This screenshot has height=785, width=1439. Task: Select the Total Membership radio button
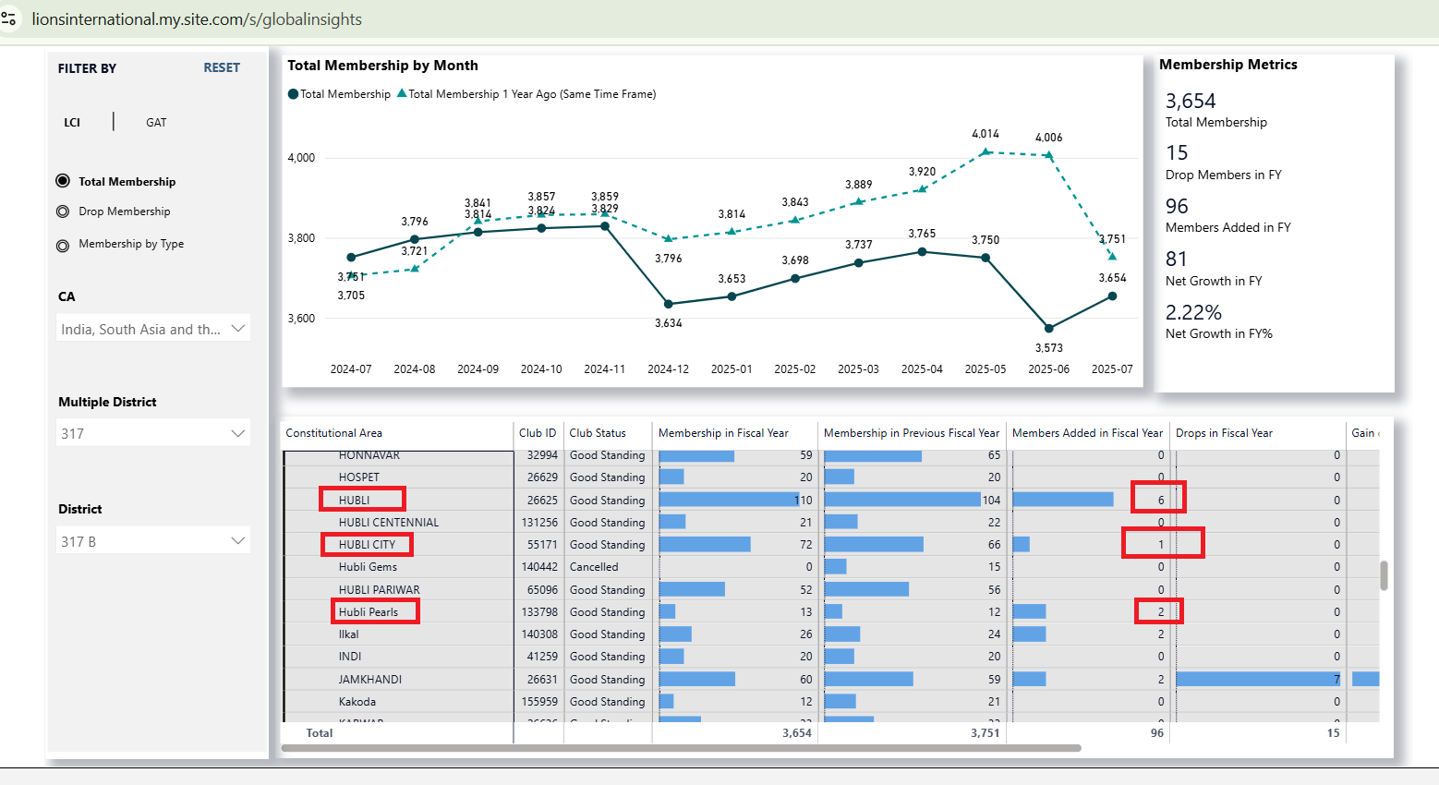click(x=63, y=181)
